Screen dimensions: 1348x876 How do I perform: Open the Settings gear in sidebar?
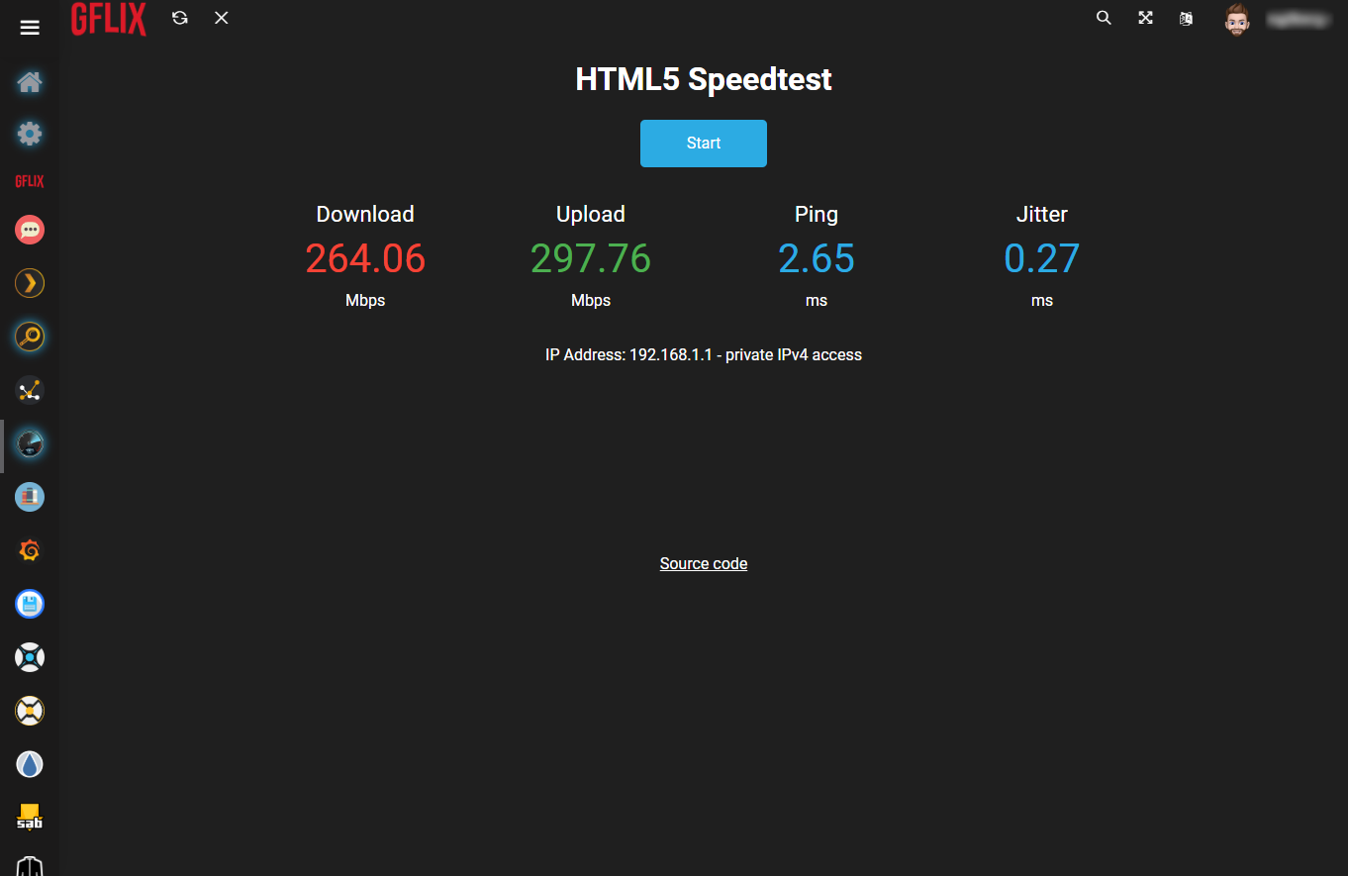pyautogui.click(x=30, y=134)
